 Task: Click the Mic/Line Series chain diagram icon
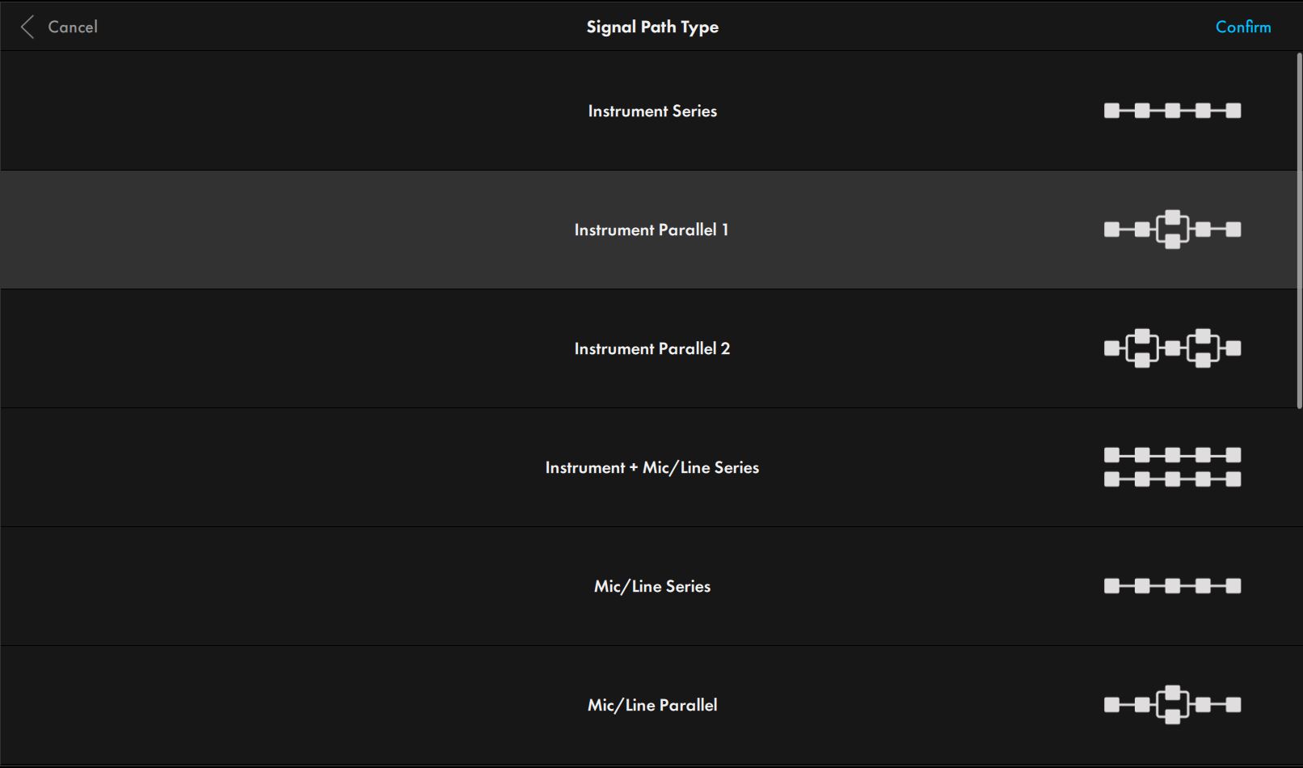pos(1172,586)
